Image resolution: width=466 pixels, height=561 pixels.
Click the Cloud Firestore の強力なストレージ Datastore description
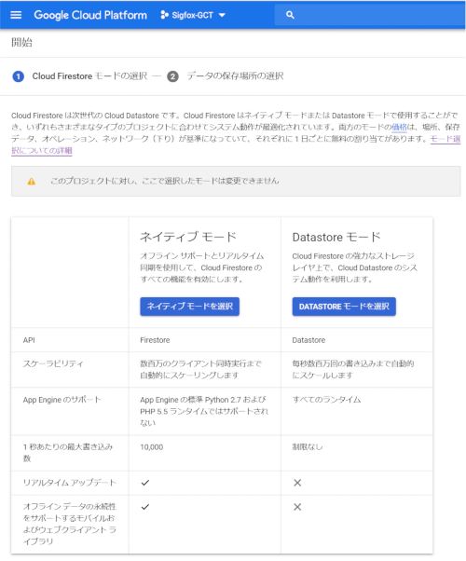355,267
